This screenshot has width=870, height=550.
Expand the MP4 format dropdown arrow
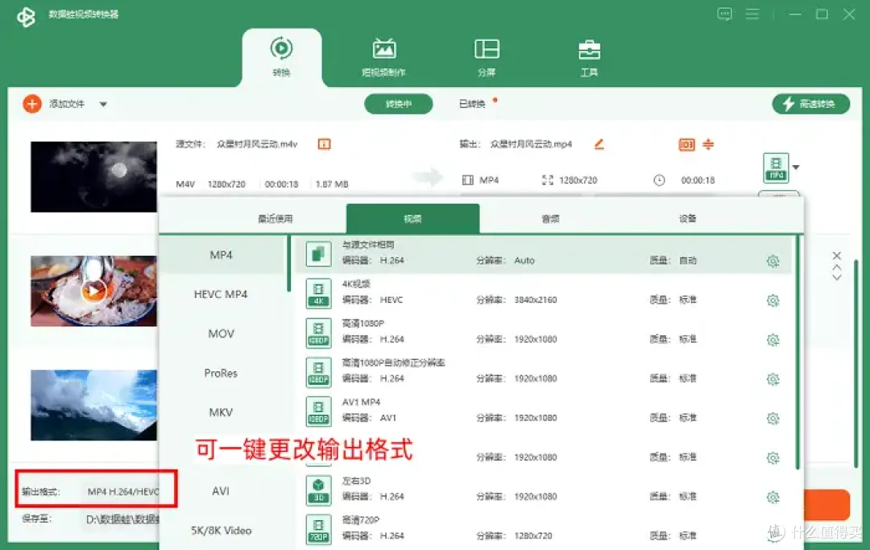coord(796,167)
